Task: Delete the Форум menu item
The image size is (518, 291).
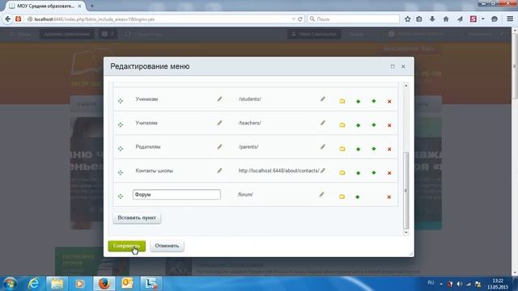Action: tap(388, 197)
